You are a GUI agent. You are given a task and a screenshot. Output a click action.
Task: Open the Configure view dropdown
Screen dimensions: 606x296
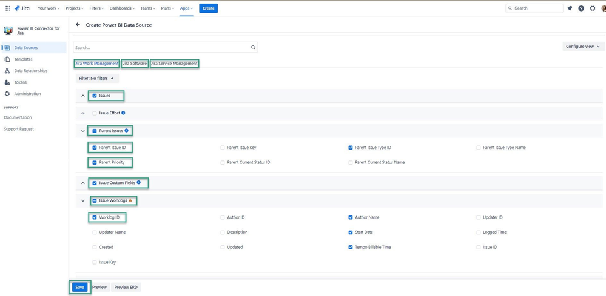(x=584, y=46)
